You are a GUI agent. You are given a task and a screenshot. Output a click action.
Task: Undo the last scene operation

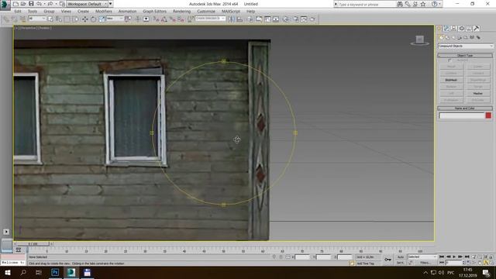39,4
